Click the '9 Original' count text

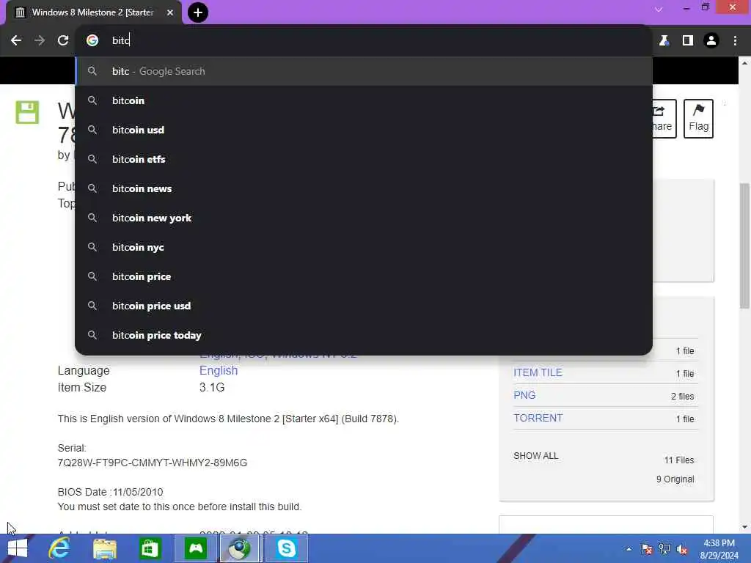click(x=675, y=479)
